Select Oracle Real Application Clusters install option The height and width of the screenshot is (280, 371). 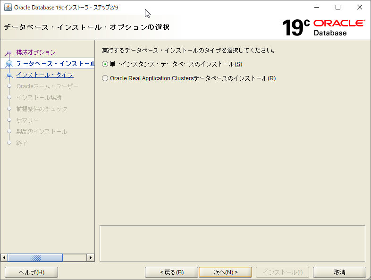(x=105, y=78)
